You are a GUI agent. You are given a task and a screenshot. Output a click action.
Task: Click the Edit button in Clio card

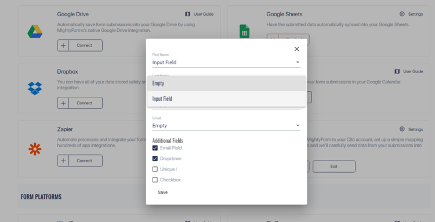334,166
